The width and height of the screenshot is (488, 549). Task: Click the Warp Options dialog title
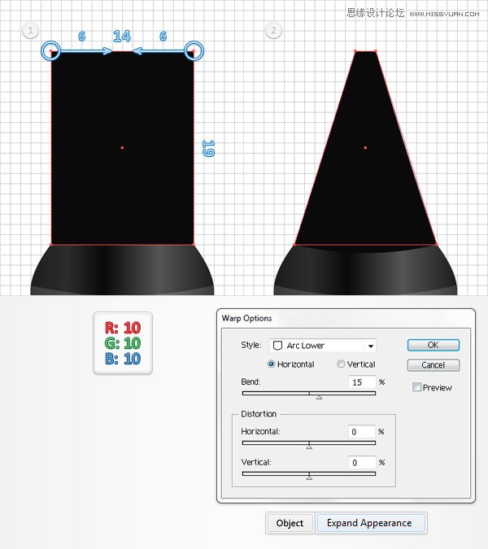coord(246,318)
